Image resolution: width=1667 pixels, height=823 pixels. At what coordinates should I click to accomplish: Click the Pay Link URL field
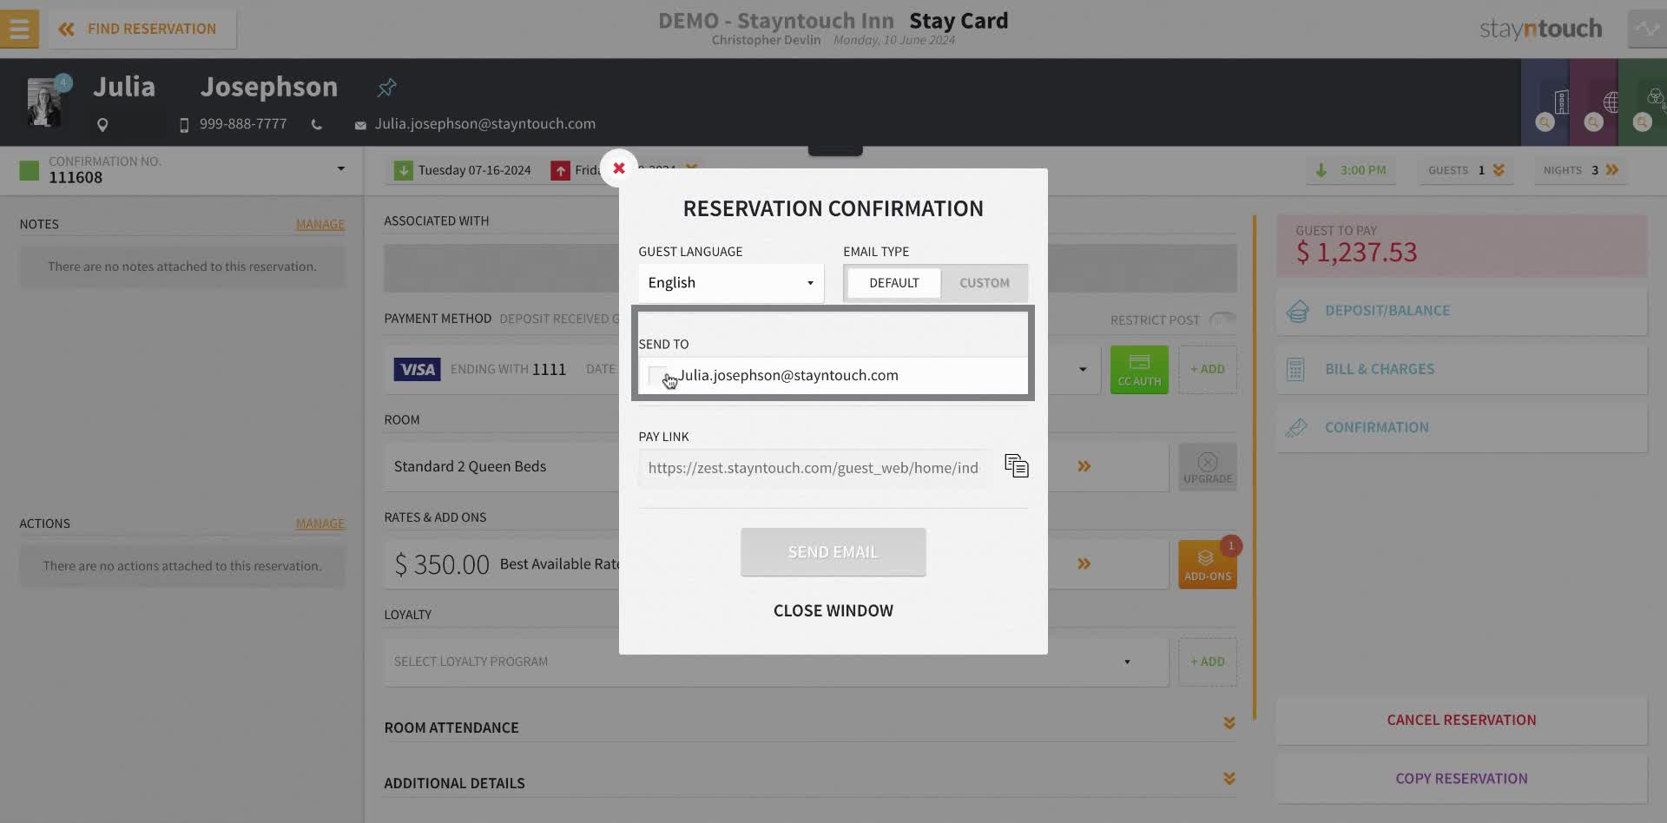(814, 468)
